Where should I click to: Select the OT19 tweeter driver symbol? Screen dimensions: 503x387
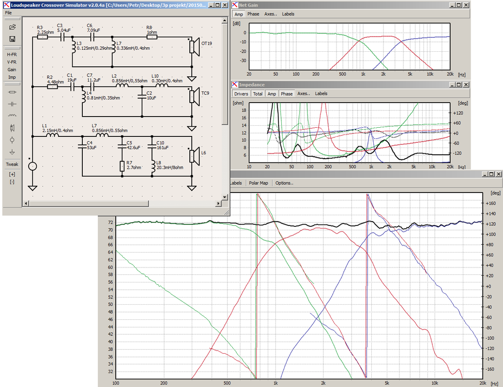point(195,47)
